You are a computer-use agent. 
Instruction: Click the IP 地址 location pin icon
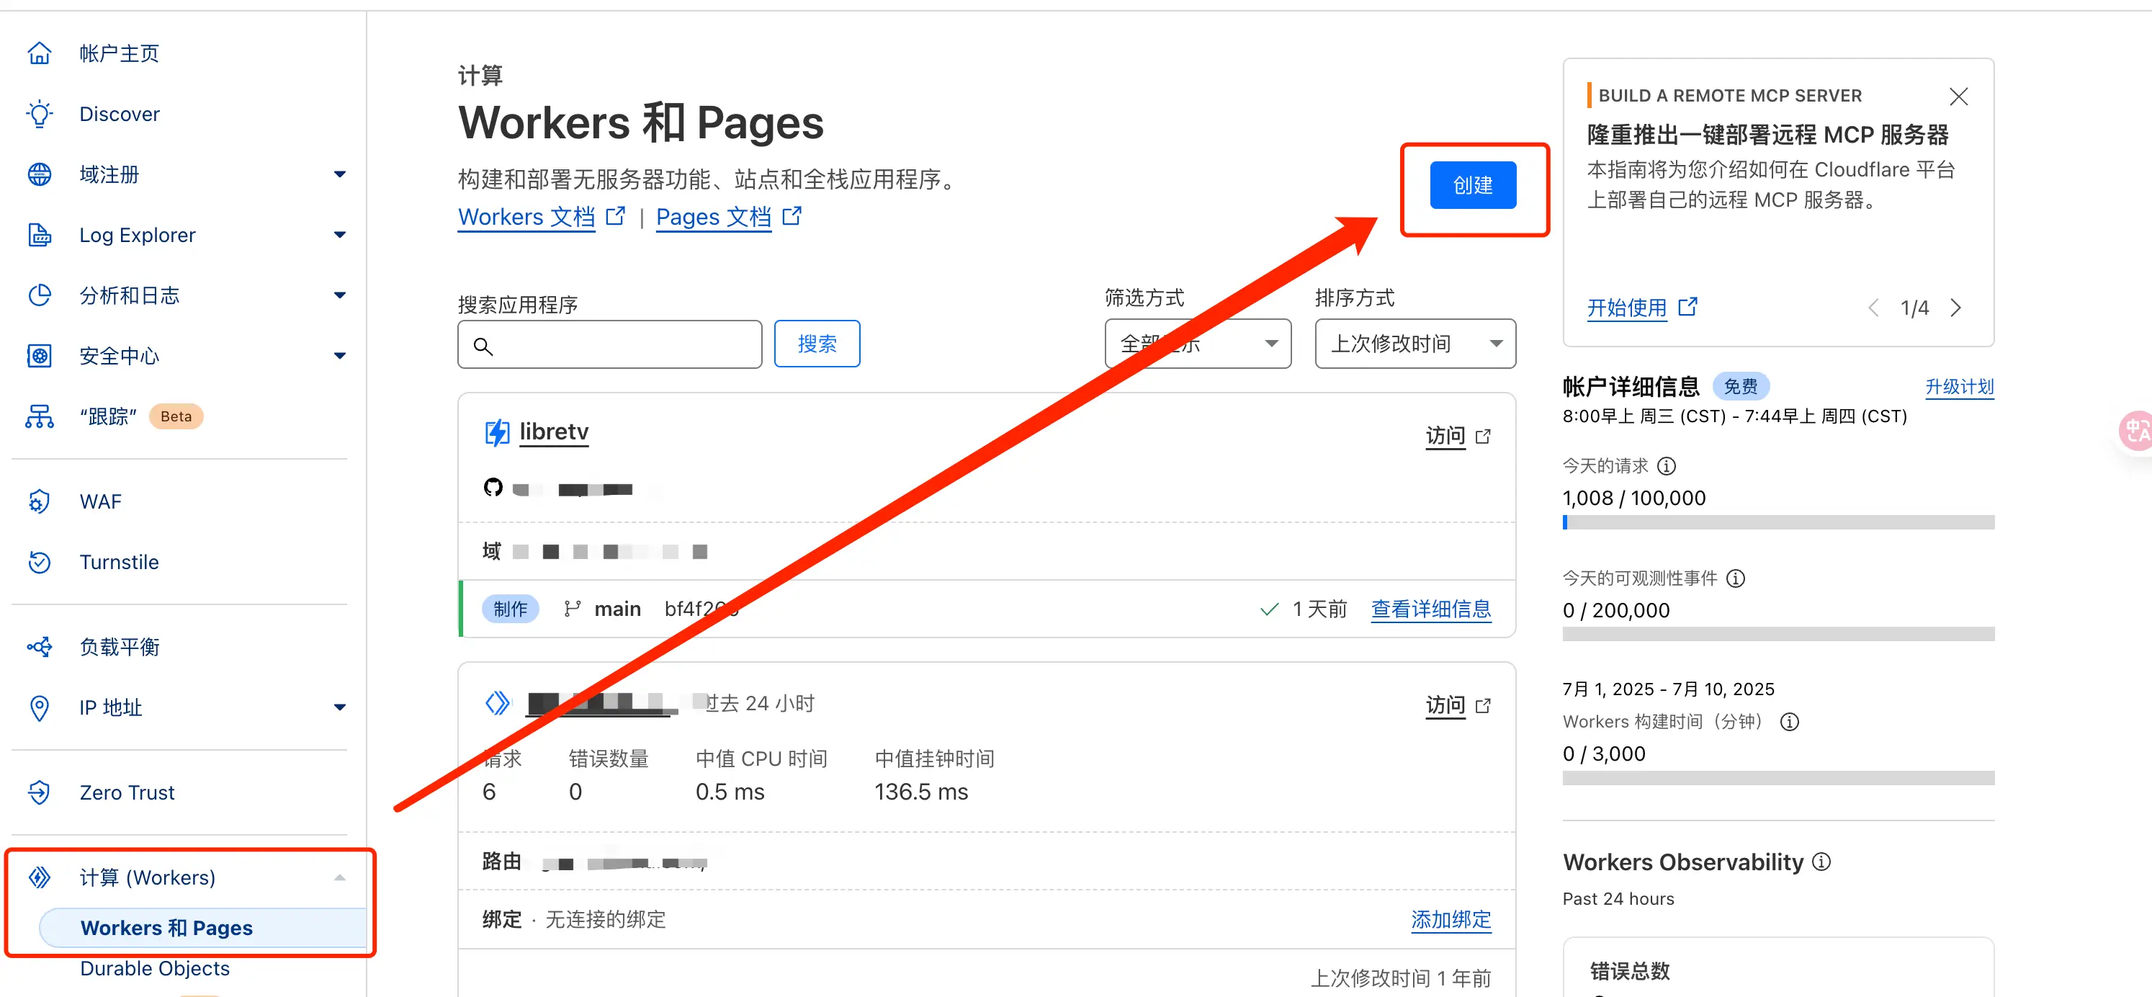40,708
